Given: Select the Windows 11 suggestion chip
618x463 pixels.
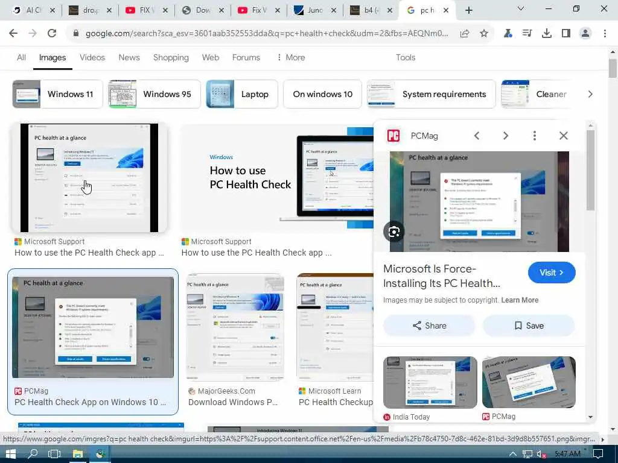Looking at the screenshot, I should pyautogui.click(x=57, y=94).
